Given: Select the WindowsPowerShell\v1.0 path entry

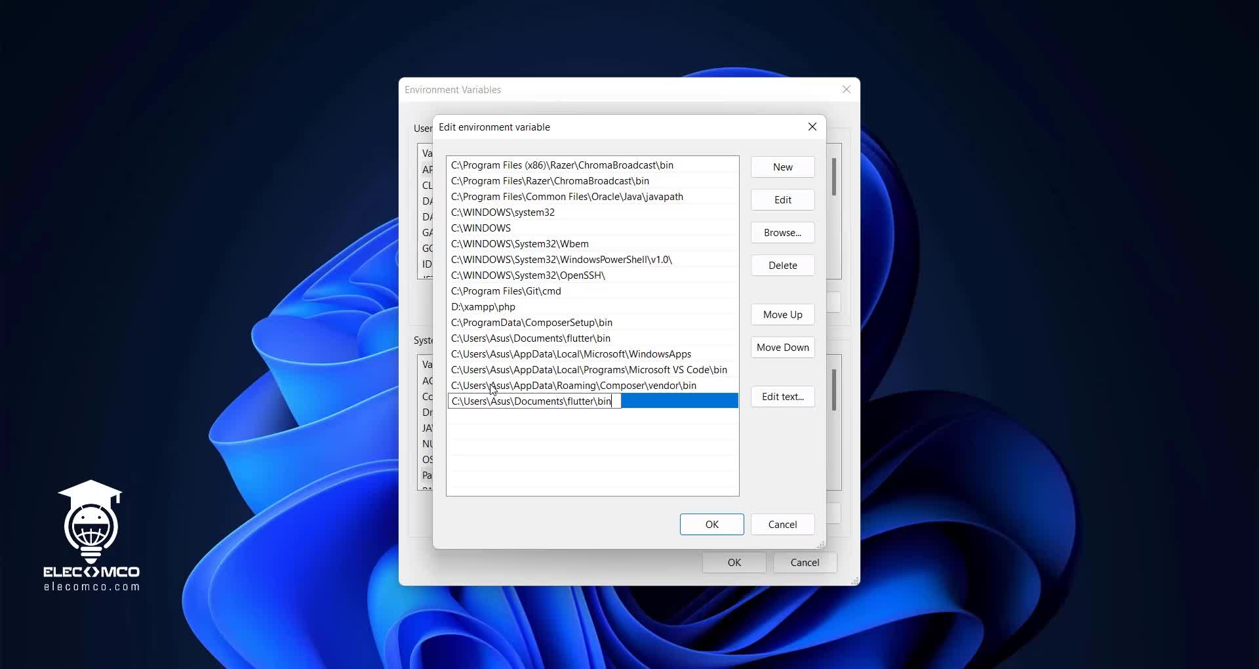Looking at the screenshot, I should 561,260.
